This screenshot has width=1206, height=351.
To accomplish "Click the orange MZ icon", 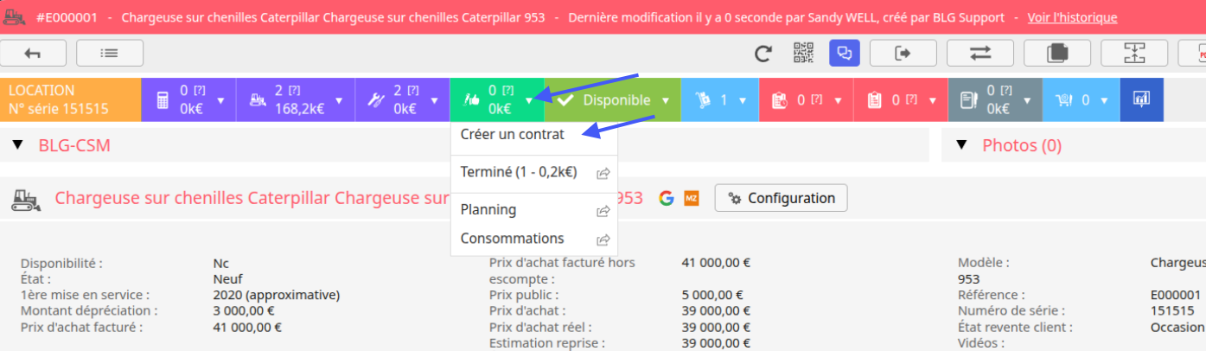I will pyautogui.click(x=692, y=198).
